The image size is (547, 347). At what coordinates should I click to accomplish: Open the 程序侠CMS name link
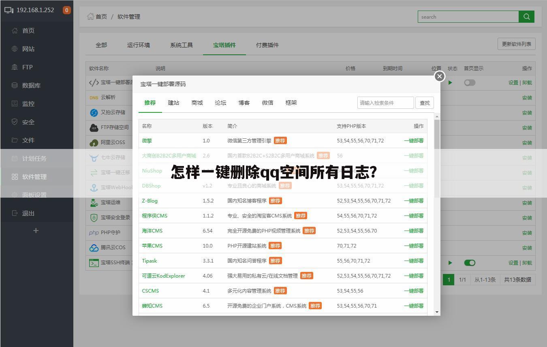pyautogui.click(x=154, y=216)
